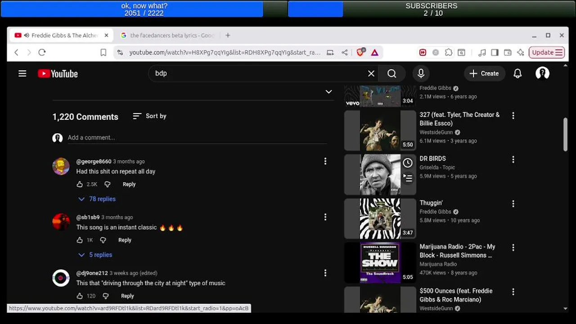Like the comment by @george8660
The width and height of the screenshot is (576, 324).
pyautogui.click(x=80, y=184)
